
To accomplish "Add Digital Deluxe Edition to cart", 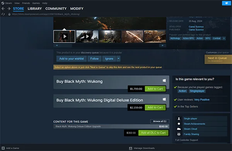I will (x=155, y=107).
